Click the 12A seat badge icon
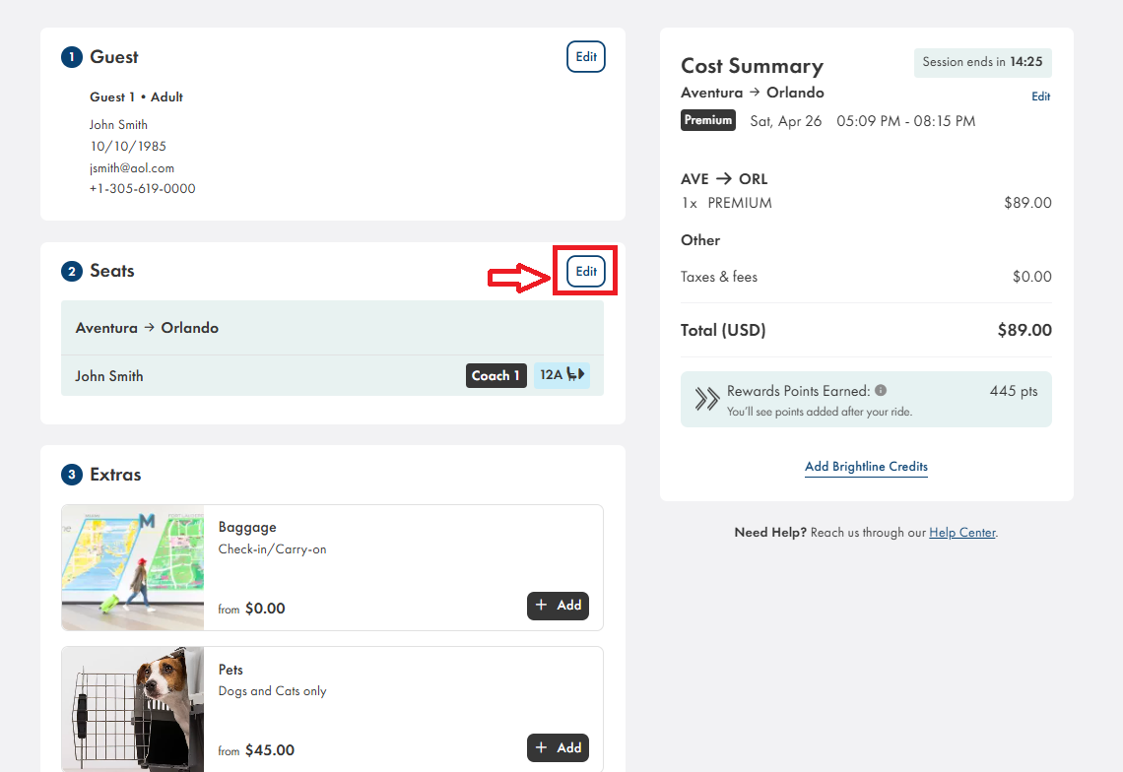1123x772 pixels. coord(561,375)
